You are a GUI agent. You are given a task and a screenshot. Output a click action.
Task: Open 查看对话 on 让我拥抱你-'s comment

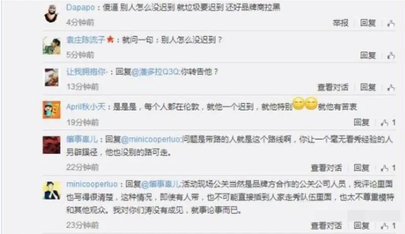333,87
